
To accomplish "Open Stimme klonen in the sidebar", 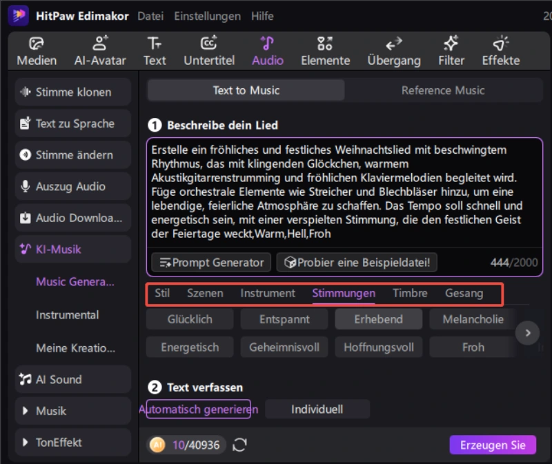I will [x=73, y=92].
